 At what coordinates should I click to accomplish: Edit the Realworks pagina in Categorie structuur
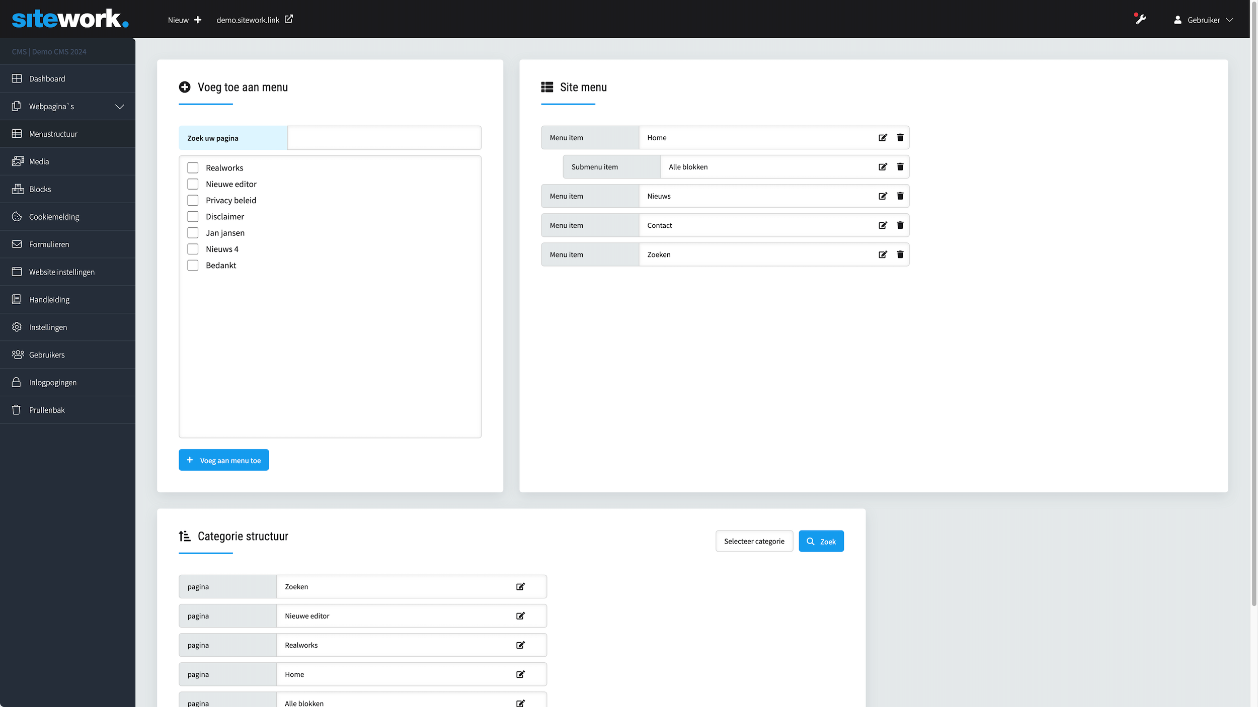point(520,645)
